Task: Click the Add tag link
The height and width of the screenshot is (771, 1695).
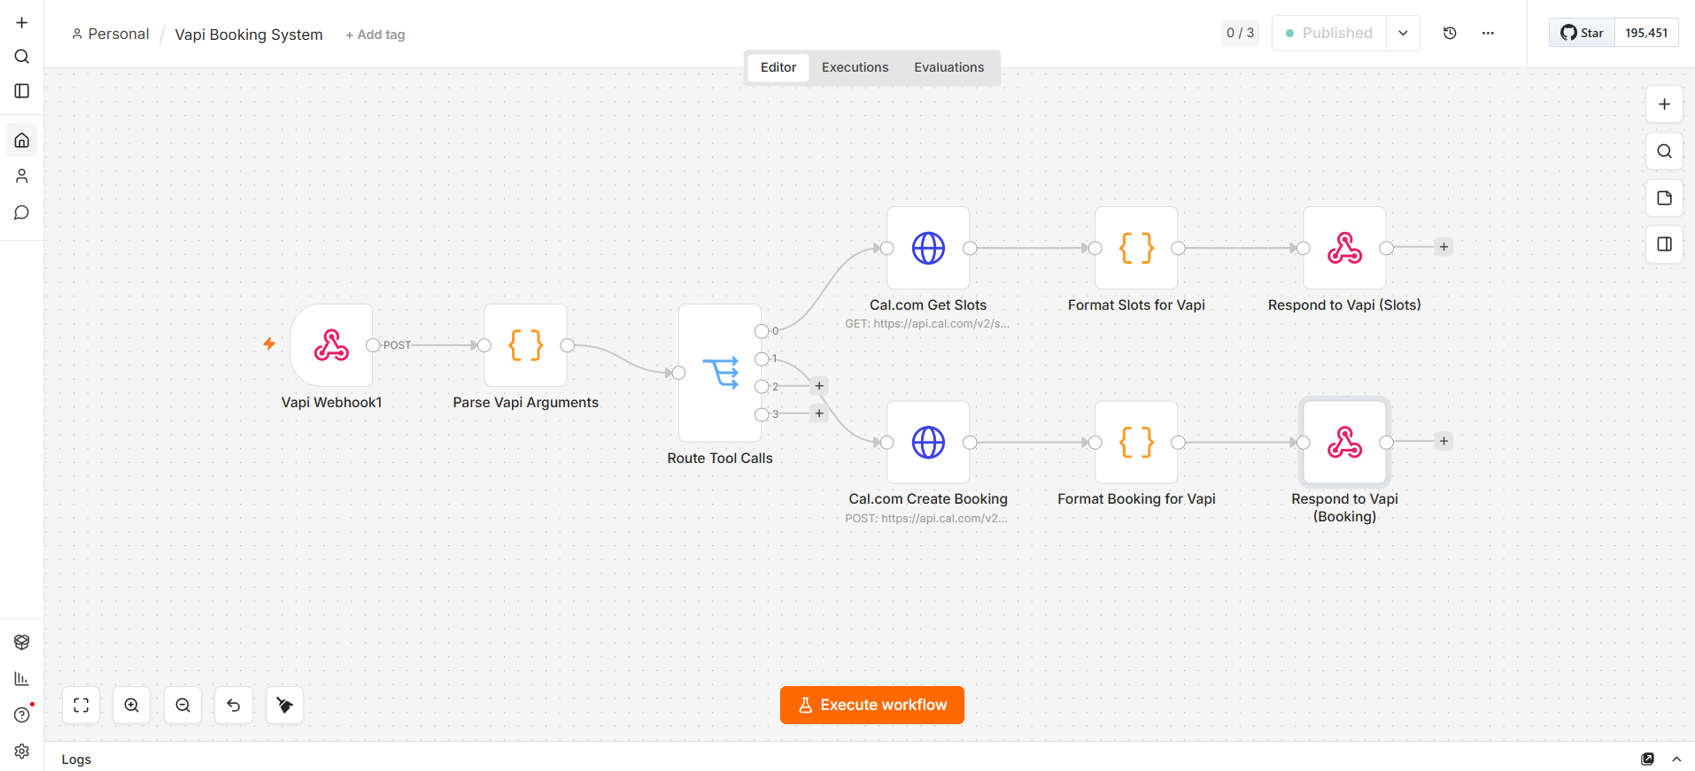Action: 375,35
